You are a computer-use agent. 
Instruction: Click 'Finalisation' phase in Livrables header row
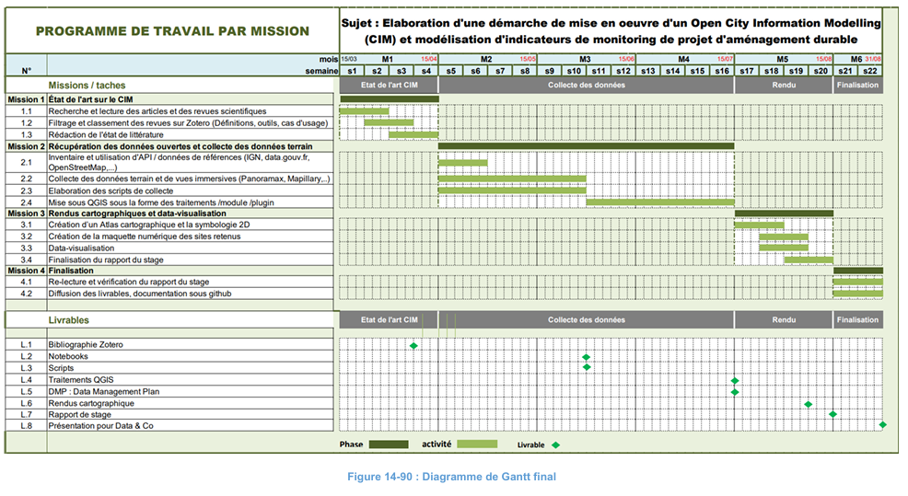tap(857, 319)
